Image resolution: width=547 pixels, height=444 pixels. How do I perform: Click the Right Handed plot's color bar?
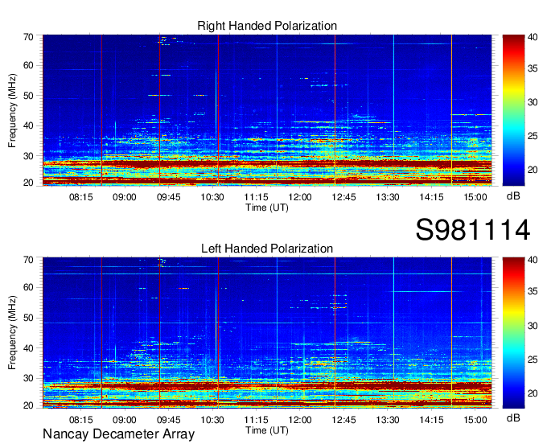pyautogui.click(x=513, y=110)
